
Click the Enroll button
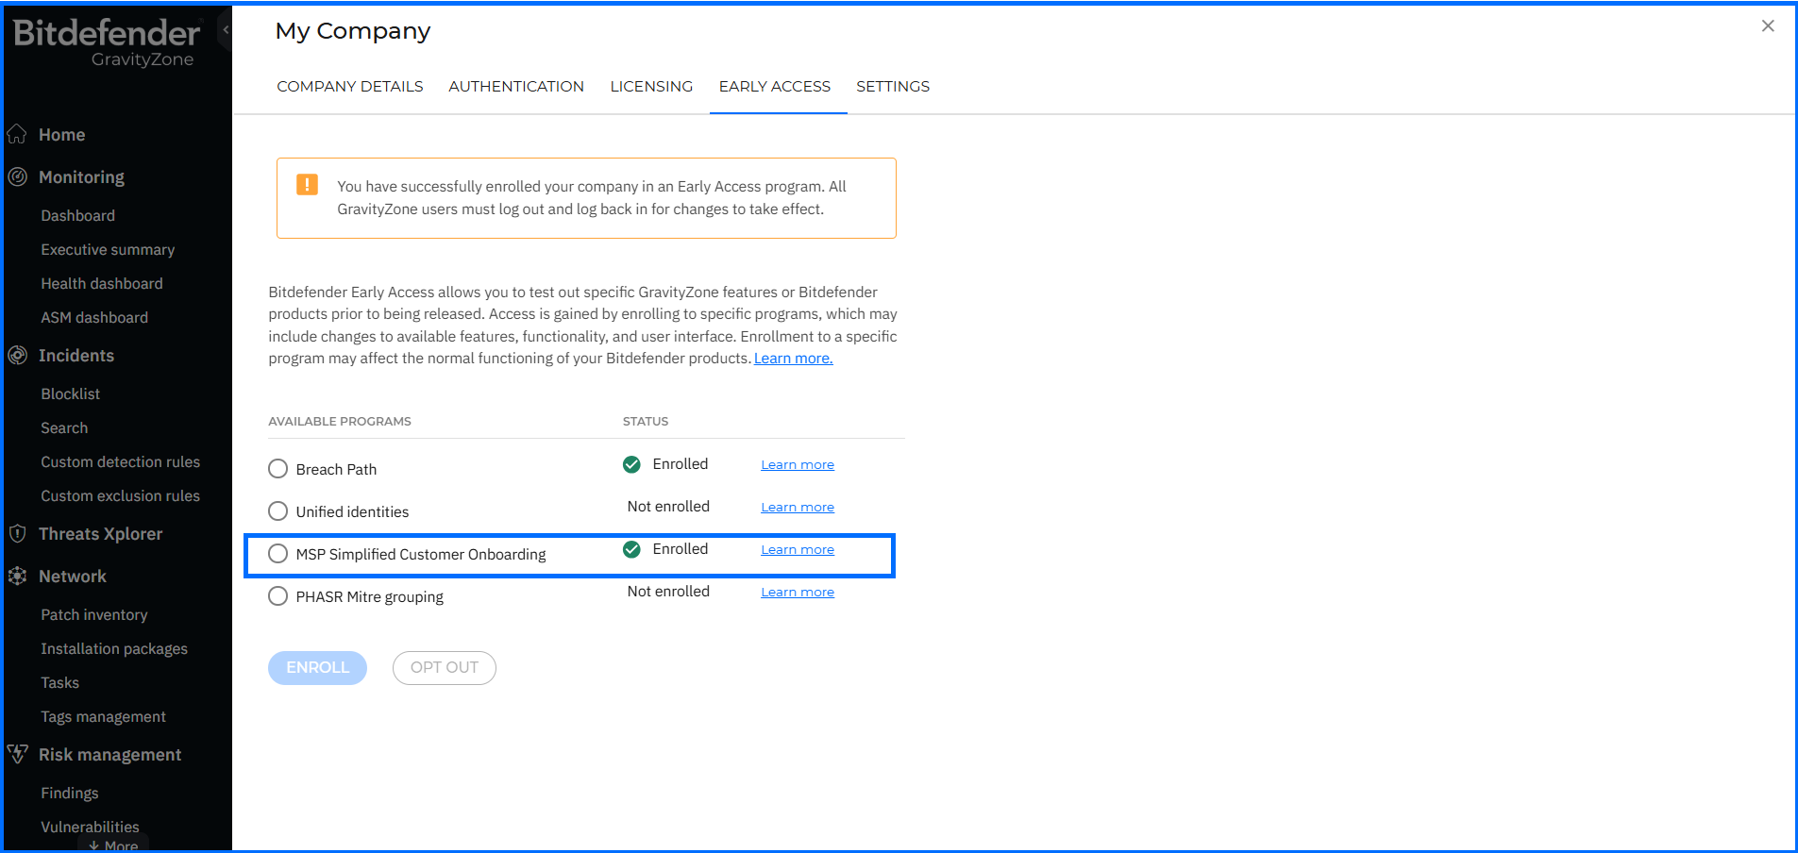click(x=317, y=668)
